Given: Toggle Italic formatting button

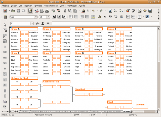Looking at the screenshot, I should pyautogui.click(x=59, y=17).
